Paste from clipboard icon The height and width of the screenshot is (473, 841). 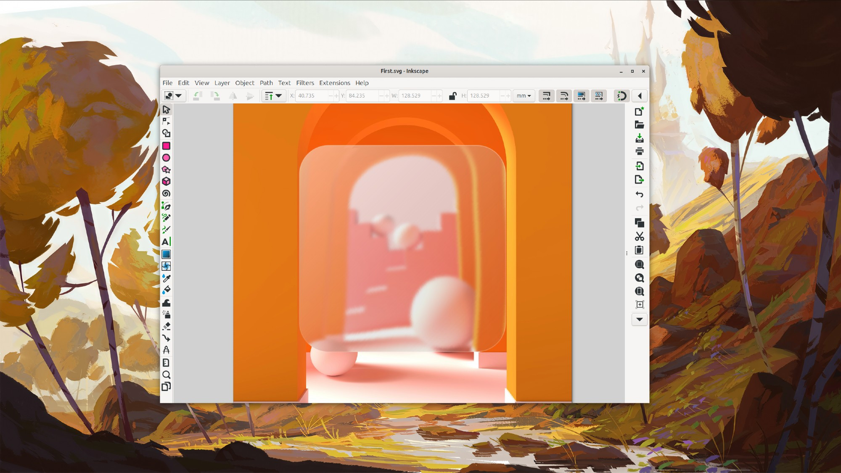pos(639,250)
